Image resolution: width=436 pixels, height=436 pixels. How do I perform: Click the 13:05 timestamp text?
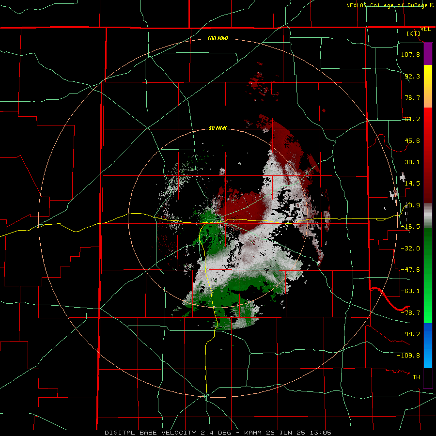click(321, 433)
